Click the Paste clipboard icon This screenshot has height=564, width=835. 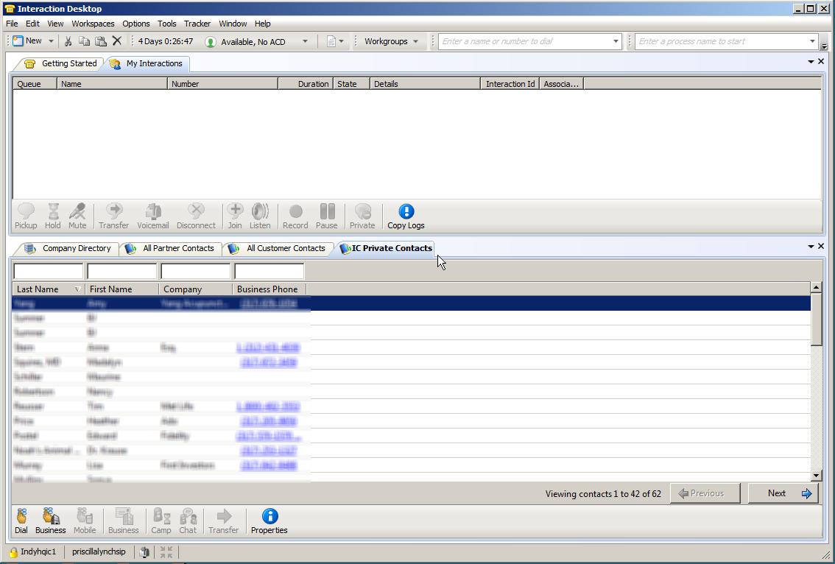(101, 41)
